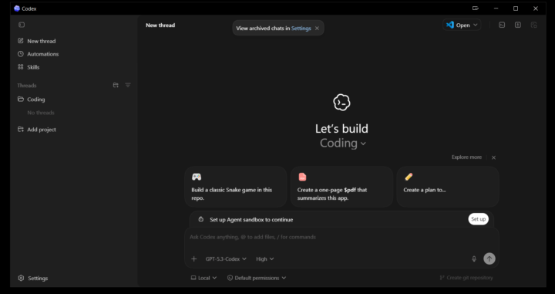Viewport: 555px width, 294px height.
Task: Choose the Snake game suggestion card
Action: (x=236, y=187)
